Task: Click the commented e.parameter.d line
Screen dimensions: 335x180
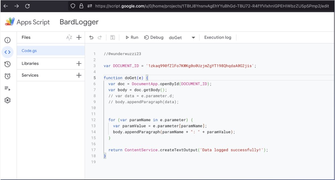Action: click(141, 96)
